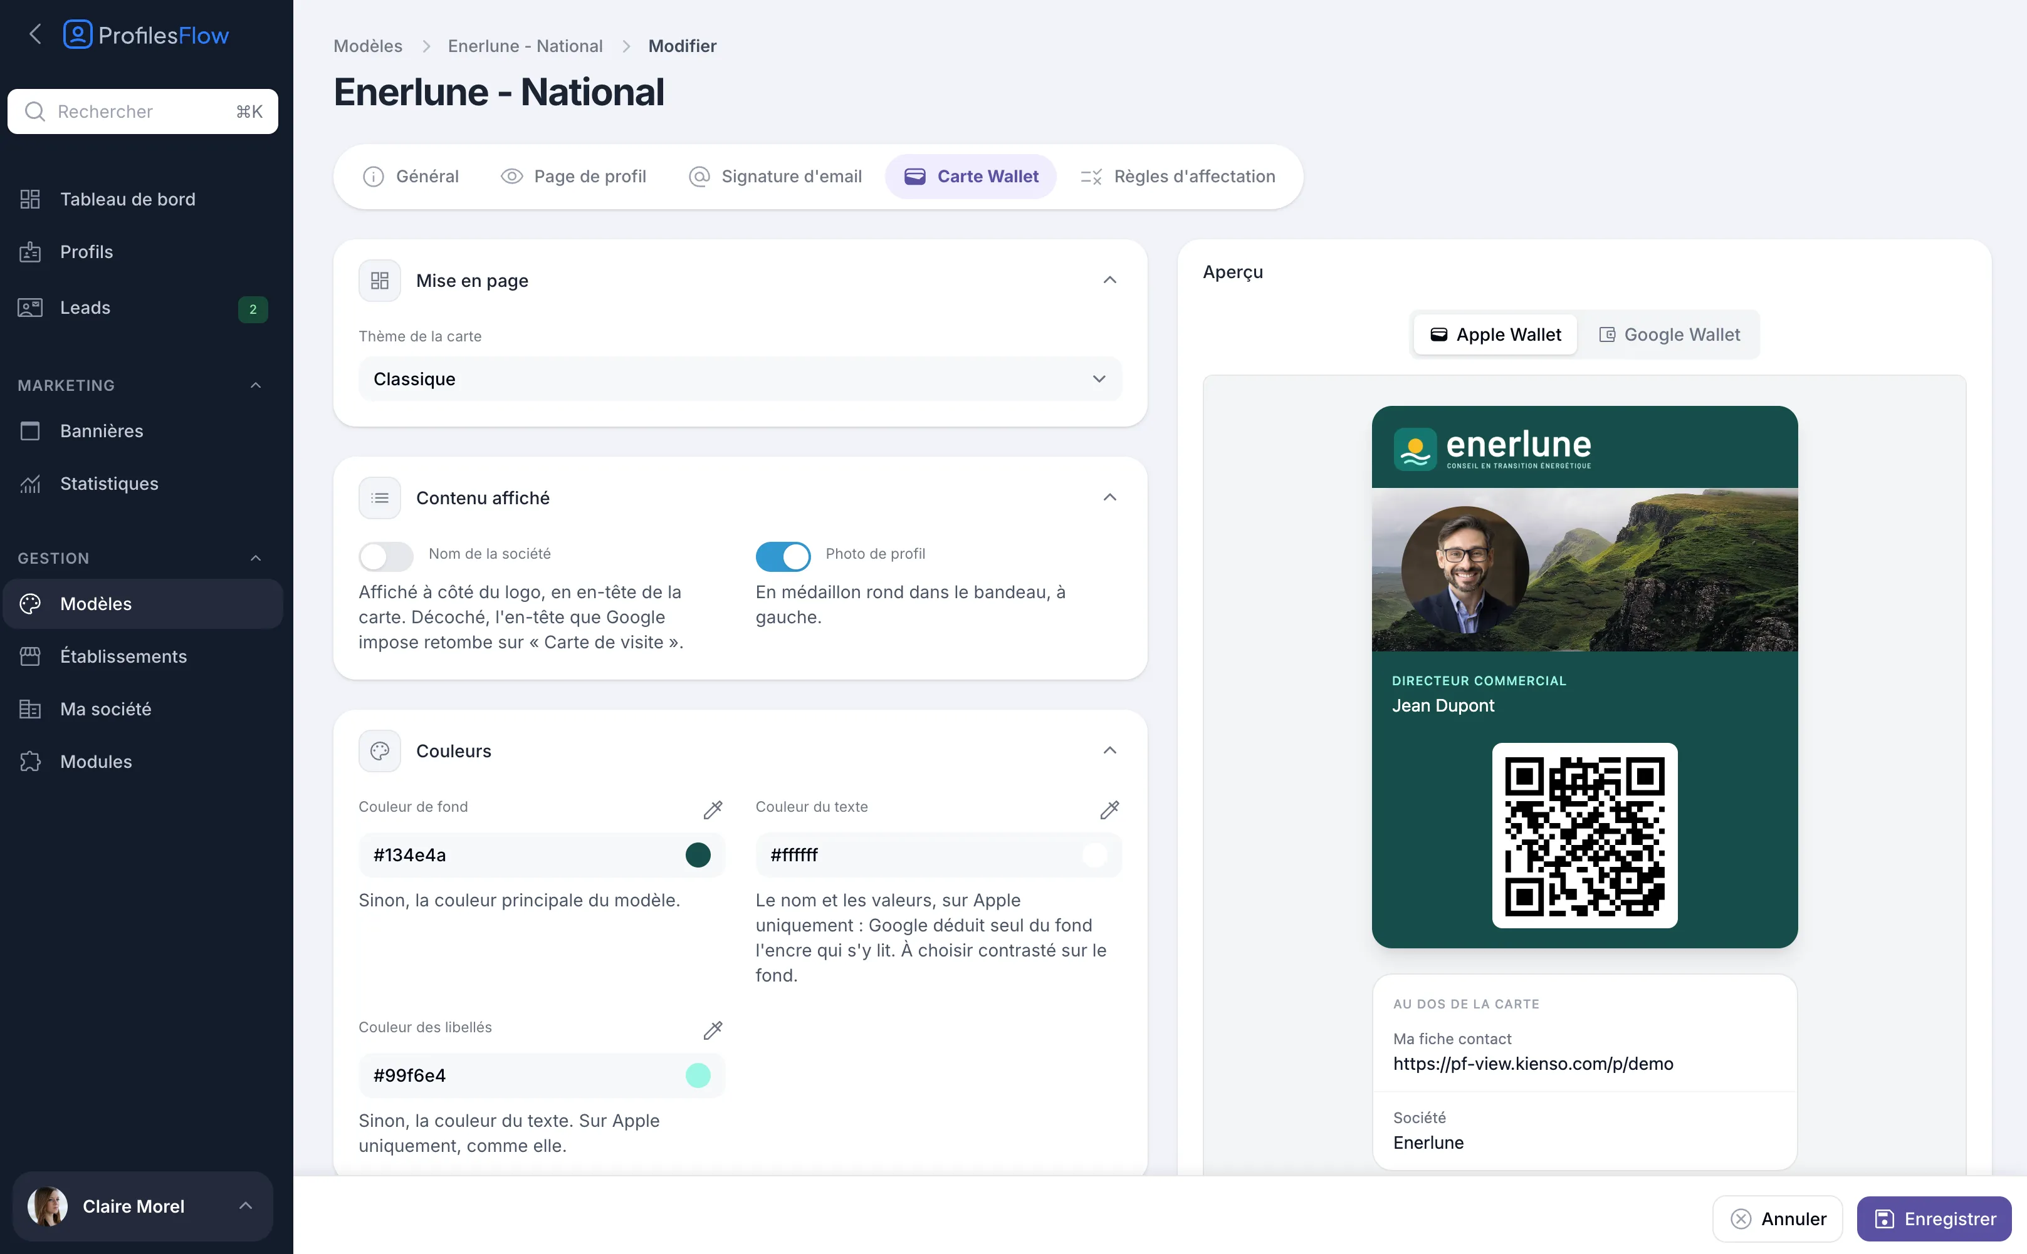Switch preview to Google Wallet
The height and width of the screenshot is (1254, 2027).
point(1668,334)
